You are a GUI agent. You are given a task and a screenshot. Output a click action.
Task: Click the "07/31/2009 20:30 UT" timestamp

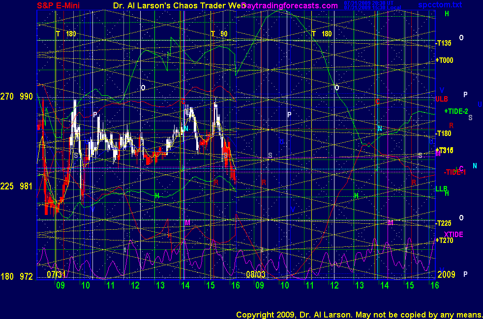tap(368, 3)
